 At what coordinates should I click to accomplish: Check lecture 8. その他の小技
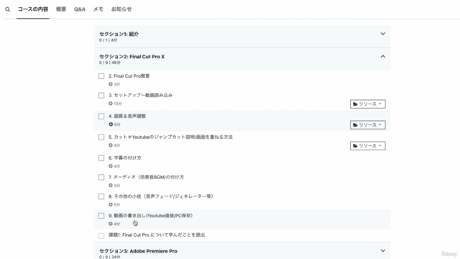(101, 196)
